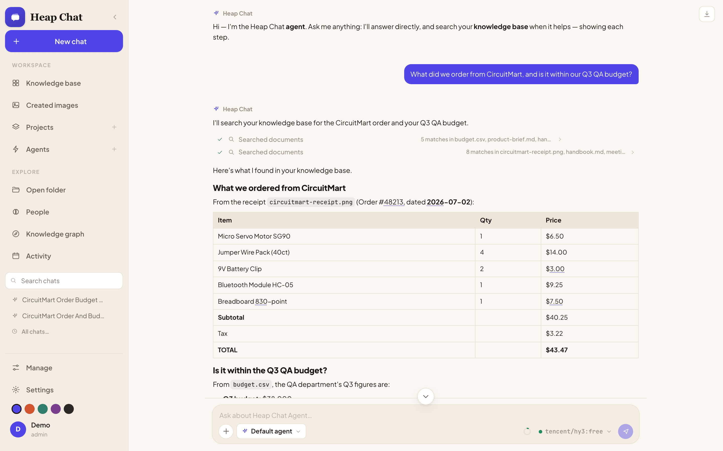The image size is (723, 451).
Task: Click the Heap Chat logo icon
Action: 15,17
